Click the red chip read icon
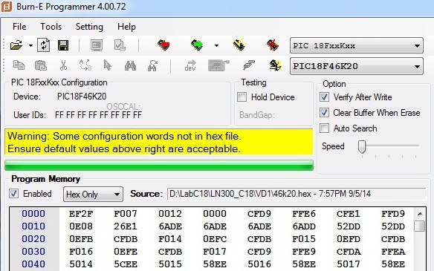This screenshot has height=271, width=434. coord(163,45)
